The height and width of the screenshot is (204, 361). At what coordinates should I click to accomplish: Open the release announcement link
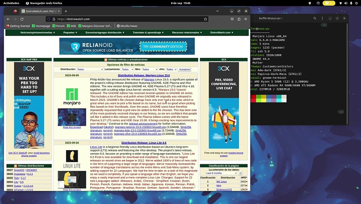coord(143,124)
